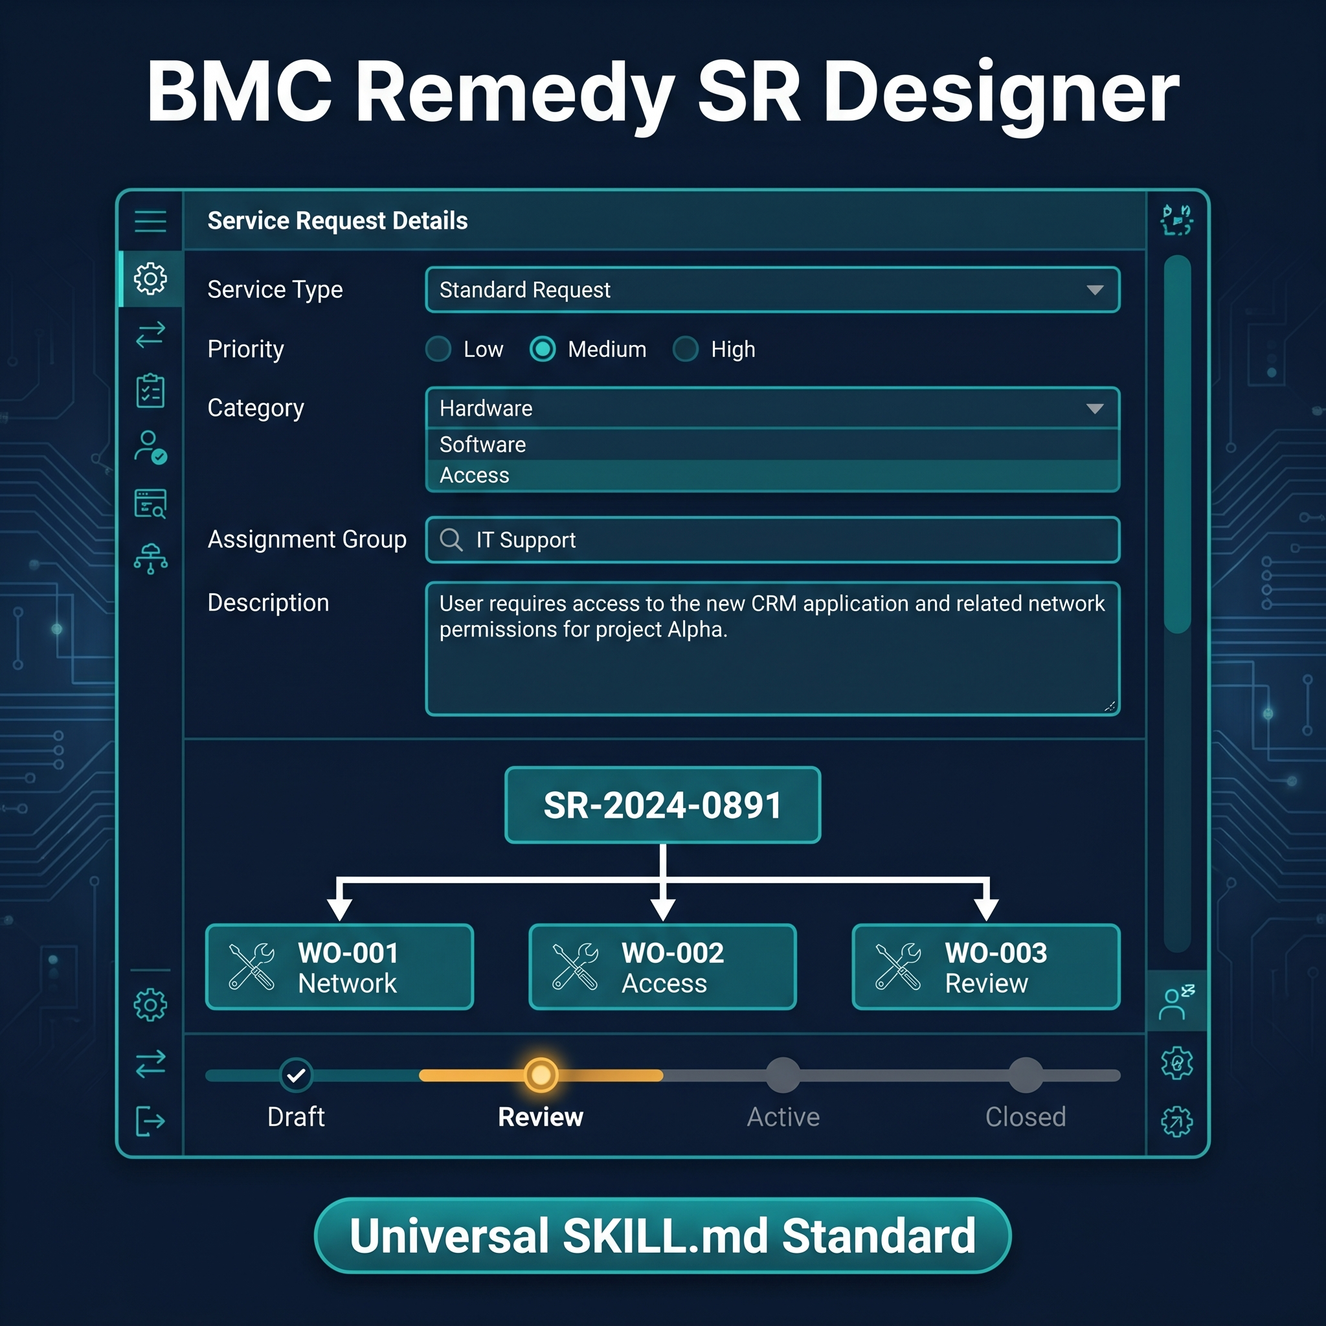Open the hamburger menu icon
This screenshot has height=1326, width=1326.
pyautogui.click(x=150, y=221)
